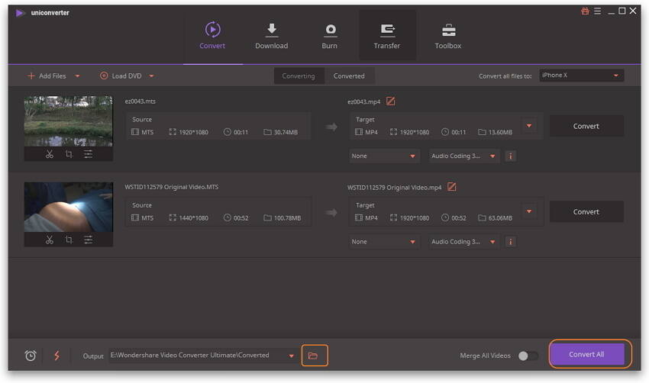Image resolution: width=649 pixels, height=383 pixels.
Task: Expand the Load DVD dropdown arrow
Action: pos(151,76)
